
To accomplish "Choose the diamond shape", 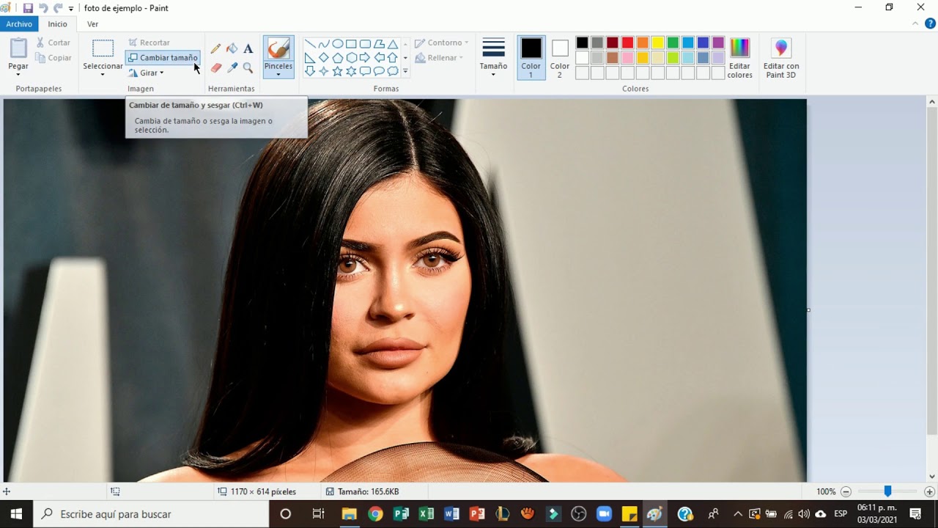I will [x=324, y=58].
